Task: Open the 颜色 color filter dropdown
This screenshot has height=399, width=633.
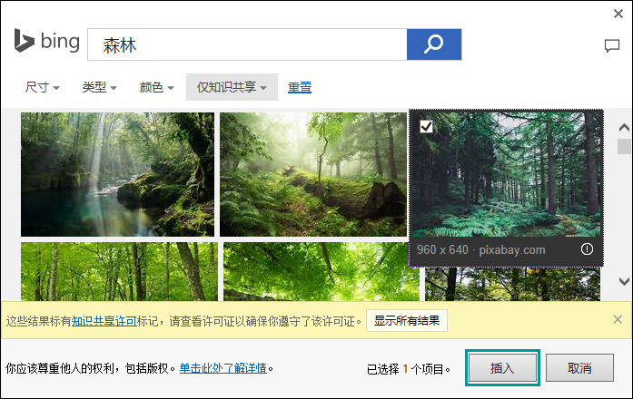Action: click(x=156, y=88)
